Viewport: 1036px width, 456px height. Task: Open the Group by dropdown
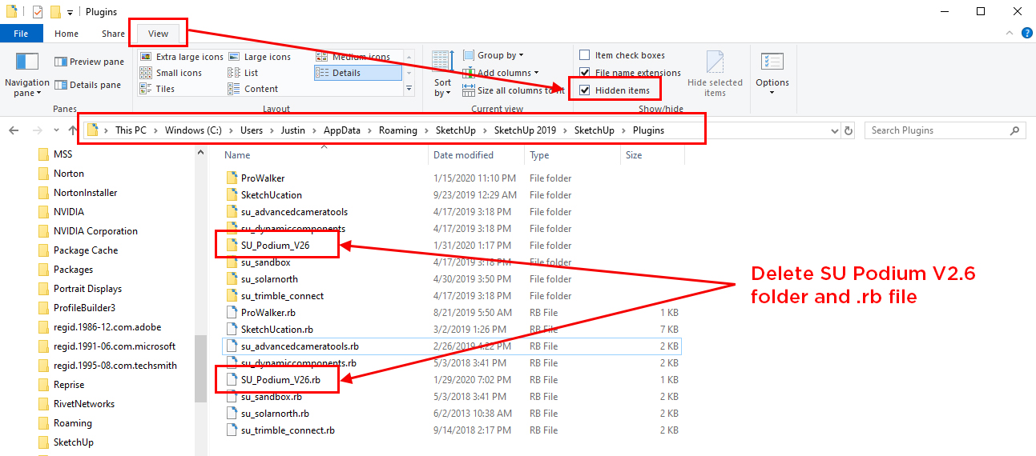492,55
